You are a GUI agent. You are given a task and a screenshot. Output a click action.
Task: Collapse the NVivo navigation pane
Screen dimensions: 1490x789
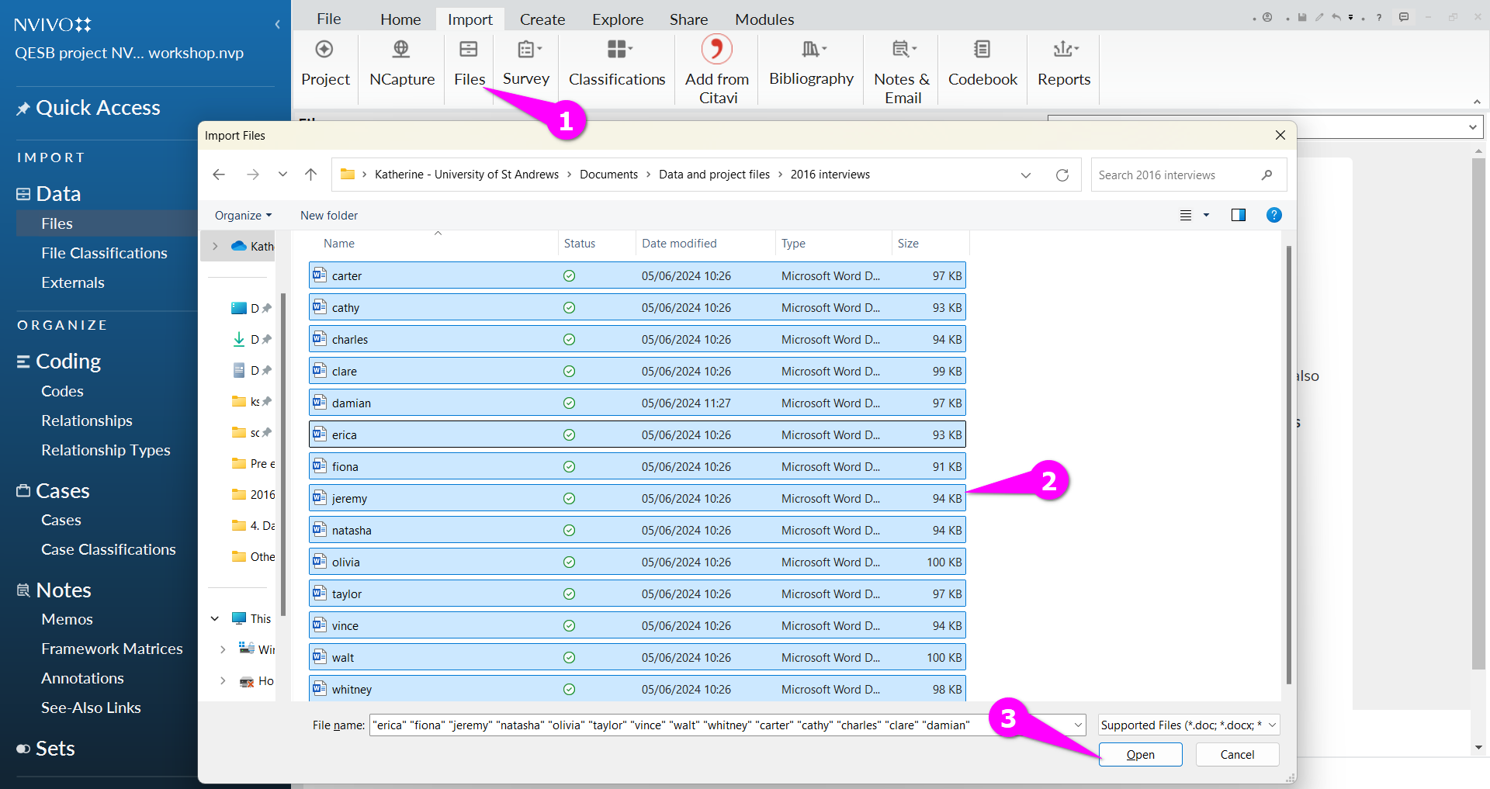tap(277, 25)
